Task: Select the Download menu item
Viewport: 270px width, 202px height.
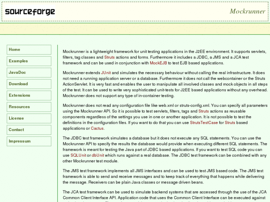Action: pos(29,84)
